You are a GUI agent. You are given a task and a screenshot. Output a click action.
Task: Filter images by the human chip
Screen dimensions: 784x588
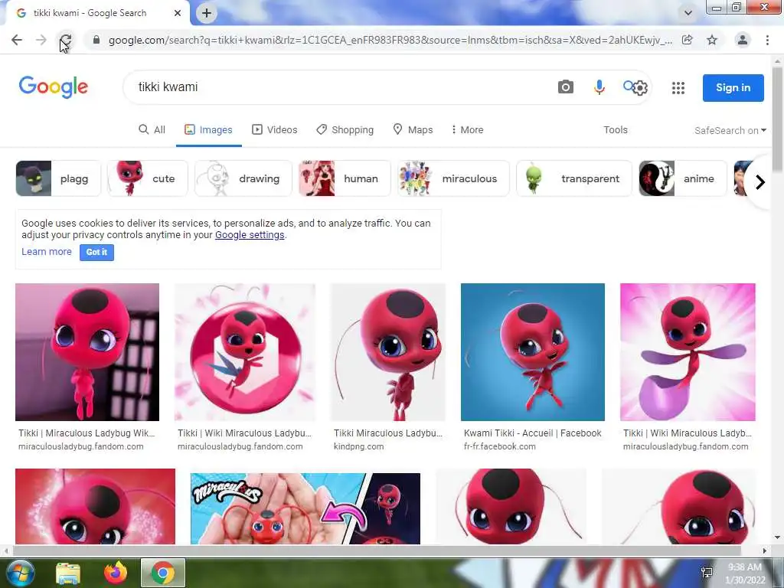[x=345, y=178]
